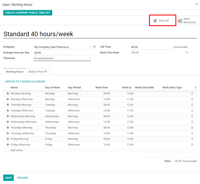Click drag handle of Tuesday Morning row
Screen dimensions: 200x184
[x=8, y=105]
